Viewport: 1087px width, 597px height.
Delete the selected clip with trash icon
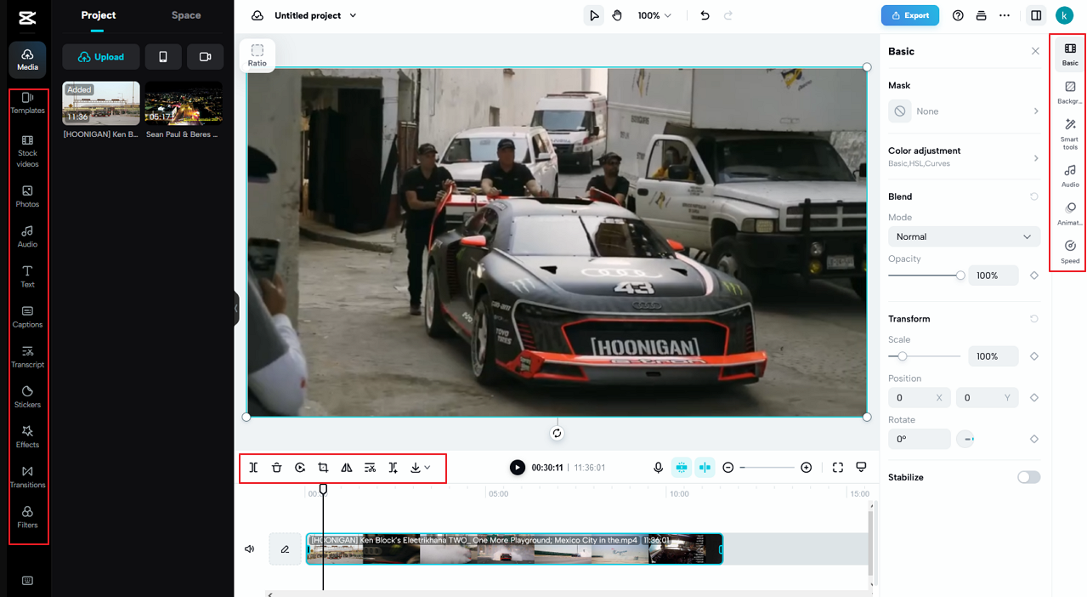point(277,468)
